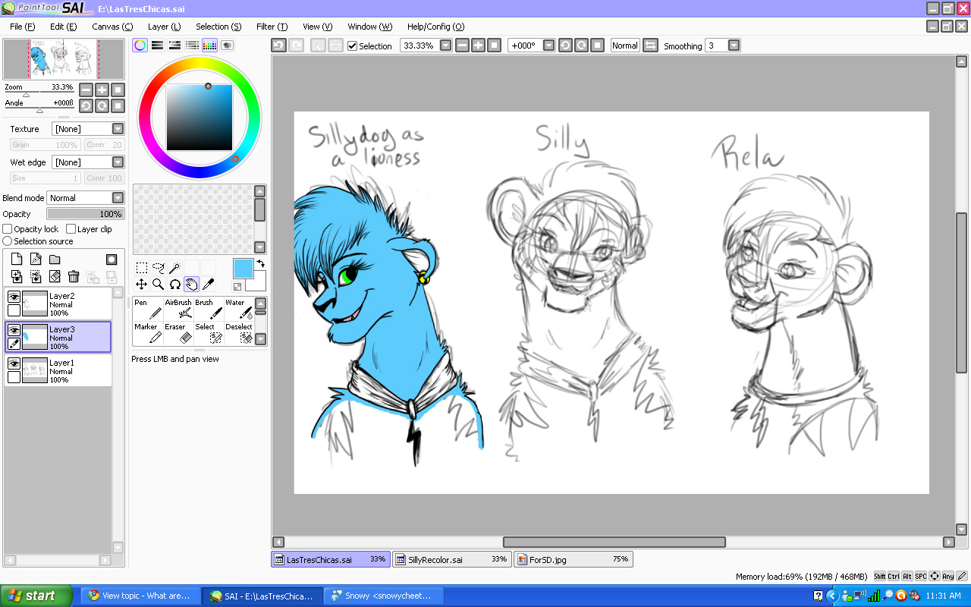Viewport: 971px width, 607px height.
Task: Choose the Move layer tool
Action: pyautogui.click(x=141, y=284)
